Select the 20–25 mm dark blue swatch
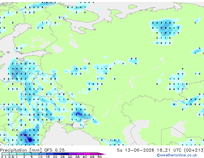Screen dimensions: 204x158 58,154
